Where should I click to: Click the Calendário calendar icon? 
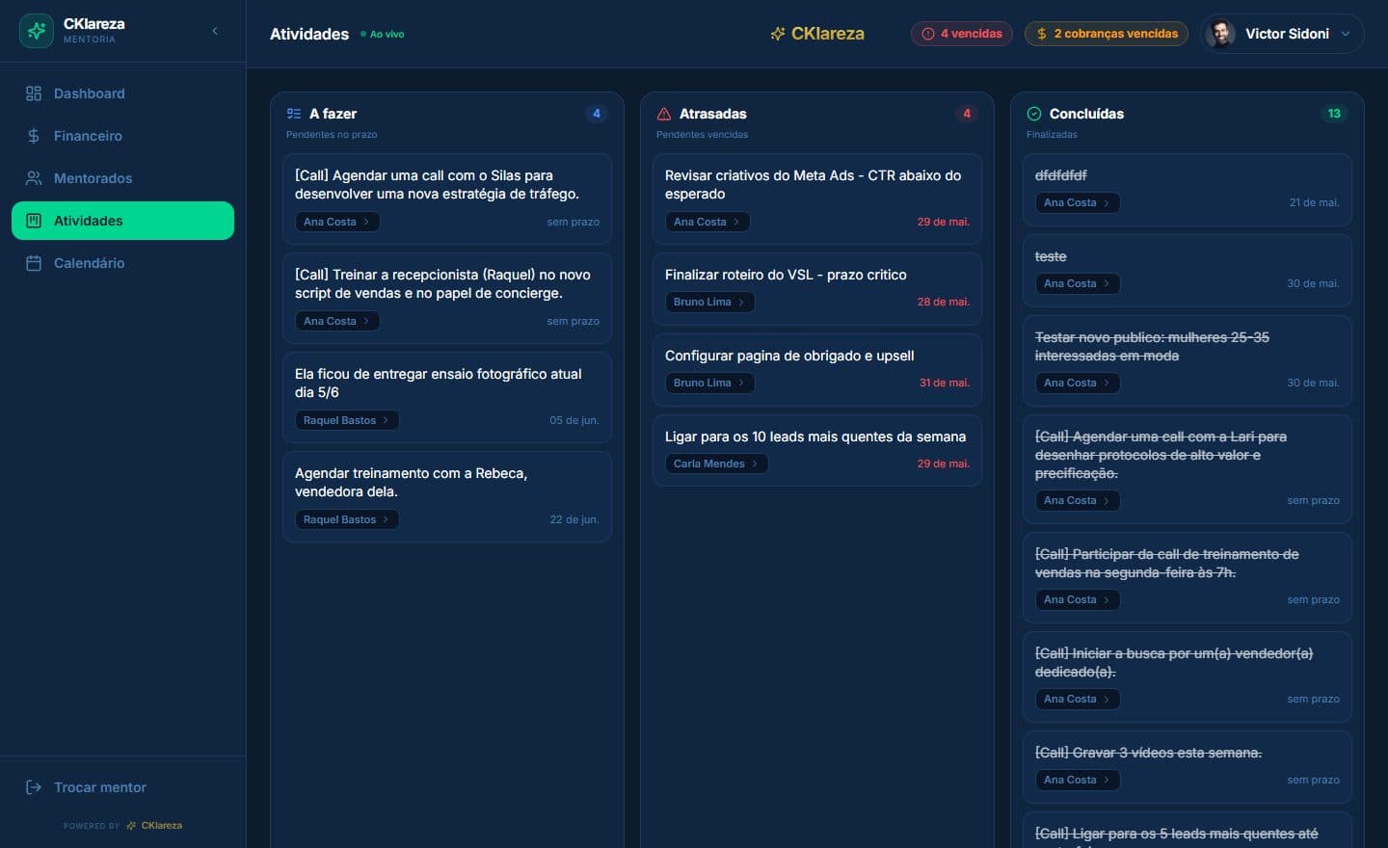(x=34, y=263)
